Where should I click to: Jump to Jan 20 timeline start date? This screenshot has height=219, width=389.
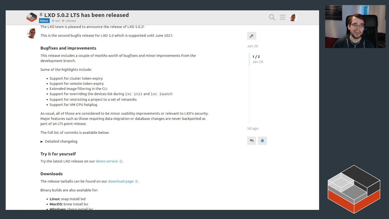253,46
